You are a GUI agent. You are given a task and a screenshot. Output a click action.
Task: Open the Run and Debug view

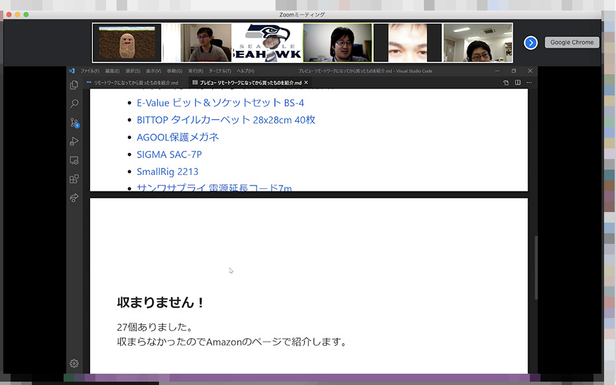[74, 141]
